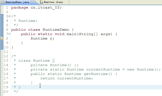Click the underlined variable r on line 8
The height and width of the screenshot is (96, 162).
tap(51, 39)
